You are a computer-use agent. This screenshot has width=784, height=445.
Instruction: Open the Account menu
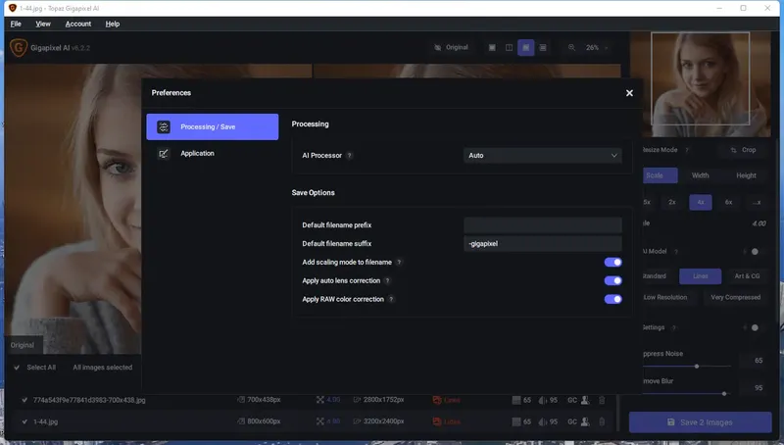tap(78, 24)
